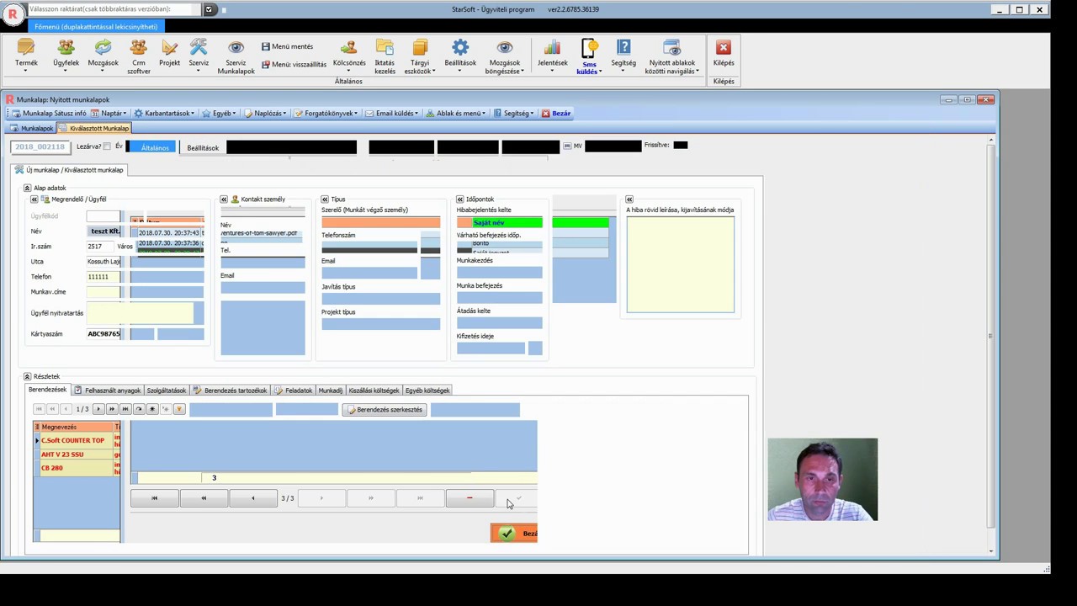Select the CB 280 row

coord(77,468)
